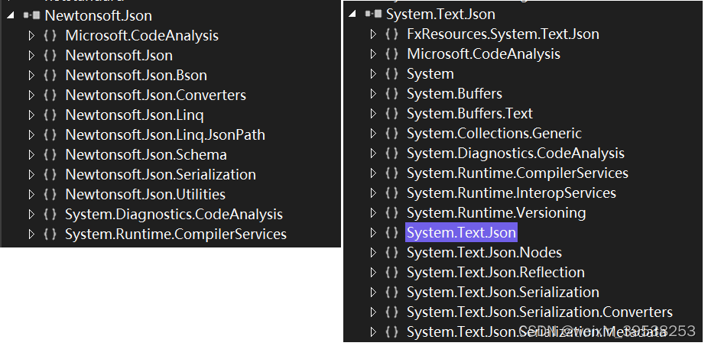Click namespace icon beside System.Runtime.Versioning
Screen dimensions: 708x346
point(392,213)
